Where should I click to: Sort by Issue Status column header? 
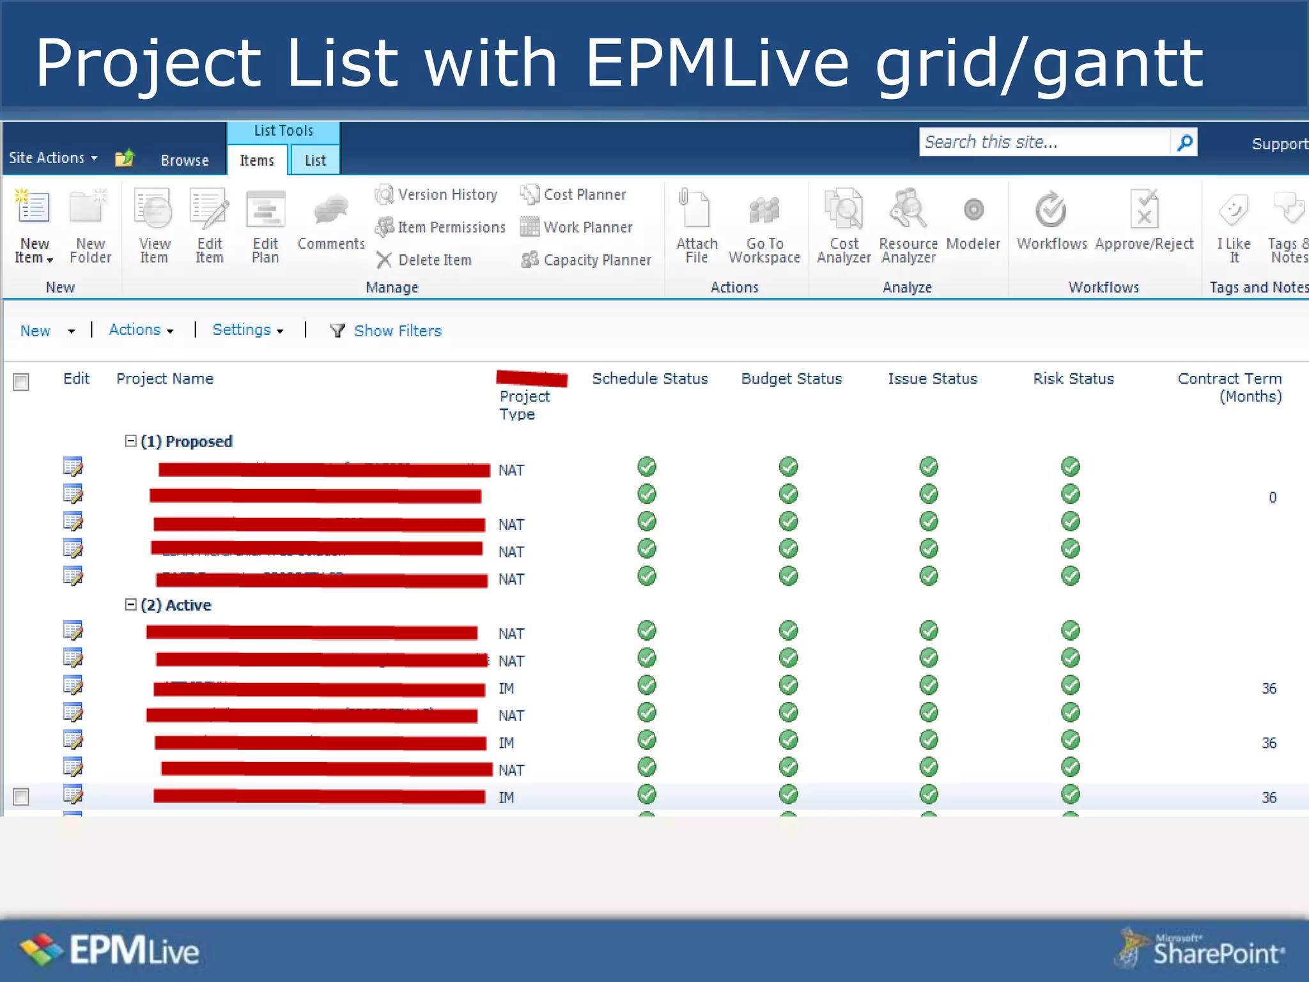(933, 378)
